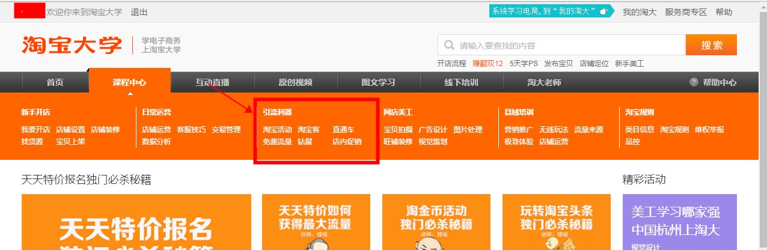
Task: Open the 视觉策划 link
Action: coord(433,141)
